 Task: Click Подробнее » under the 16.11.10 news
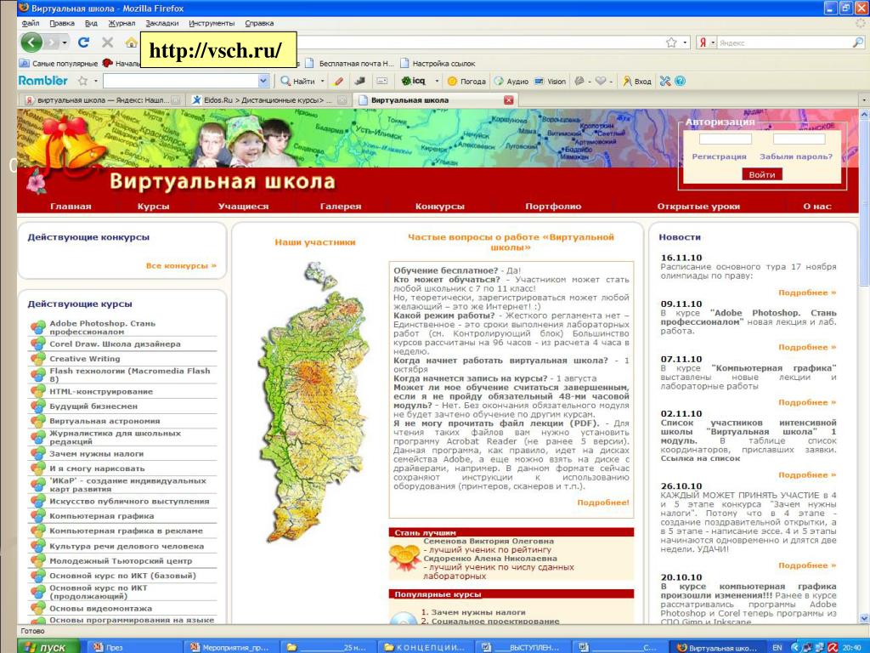click(807, 292)
